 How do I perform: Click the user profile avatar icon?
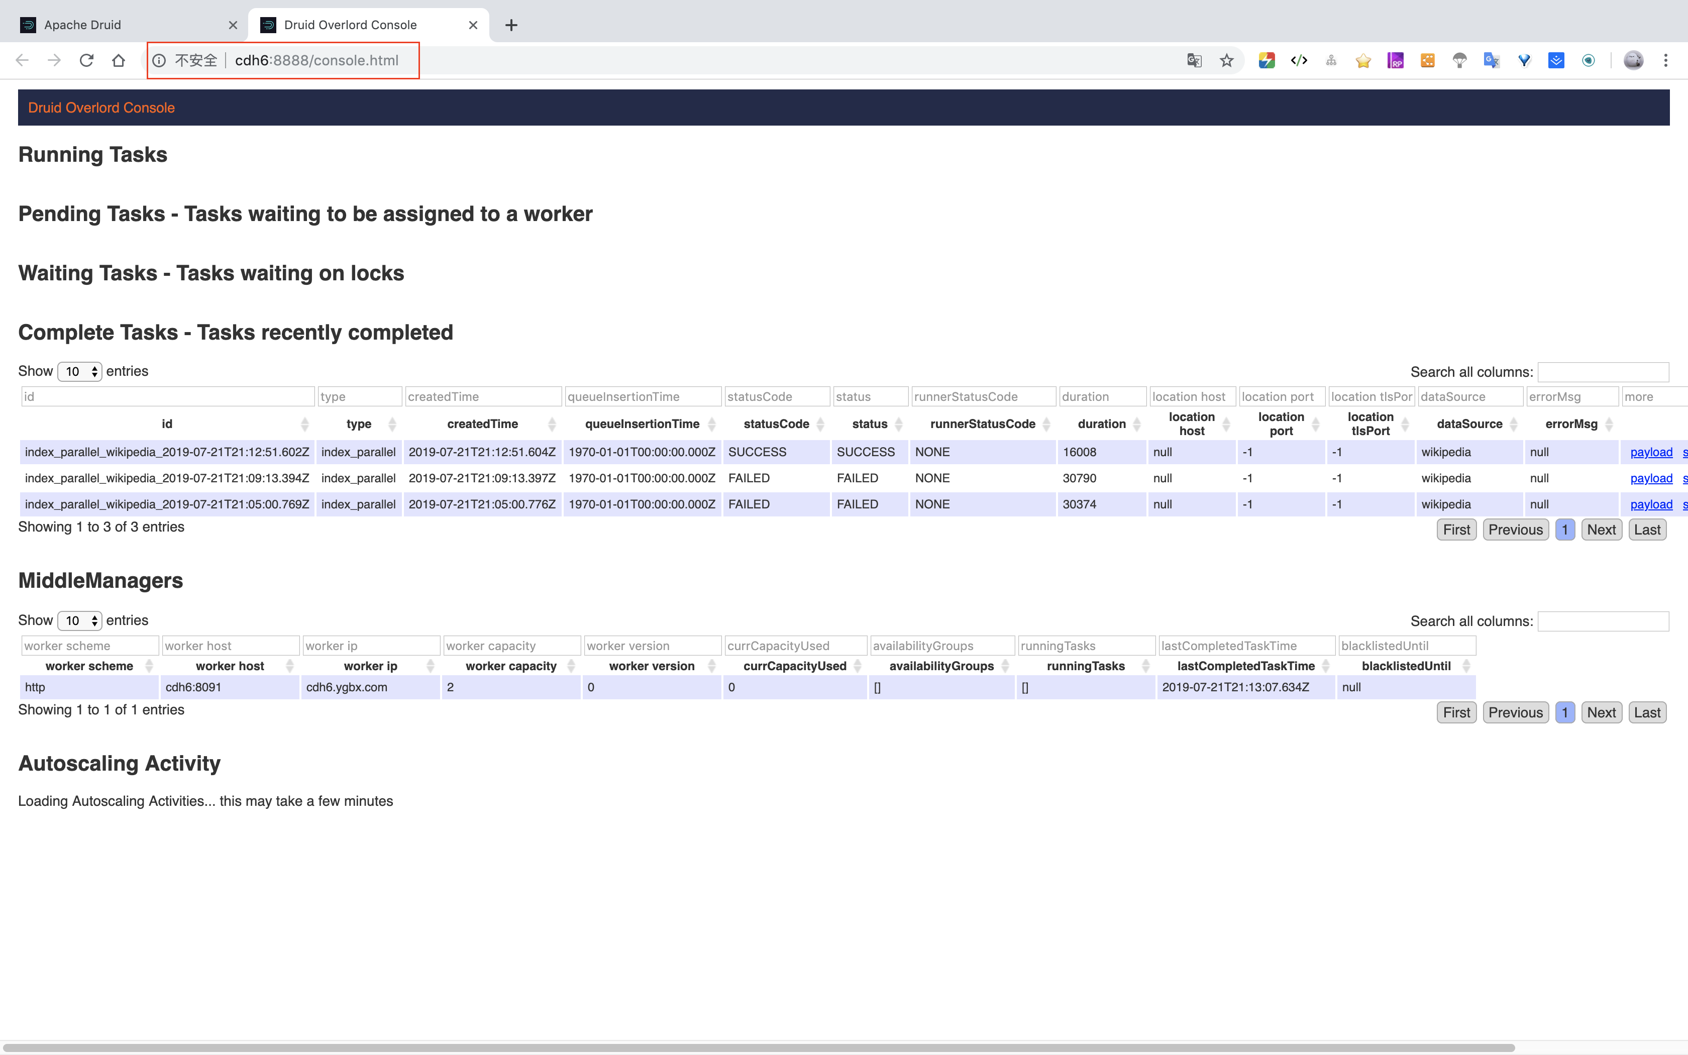tap(1633, 61)
